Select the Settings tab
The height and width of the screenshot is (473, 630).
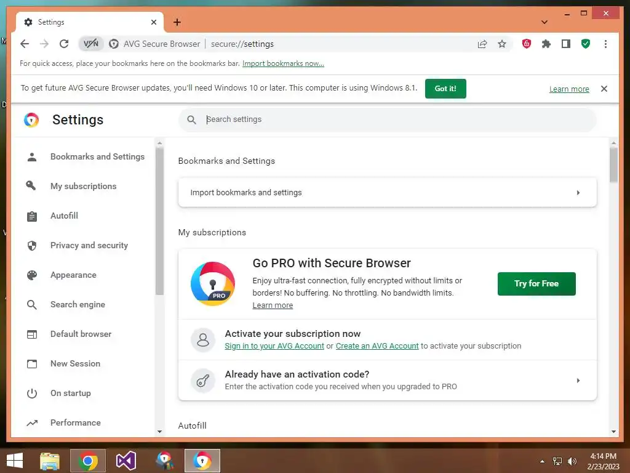pos(90,22)
